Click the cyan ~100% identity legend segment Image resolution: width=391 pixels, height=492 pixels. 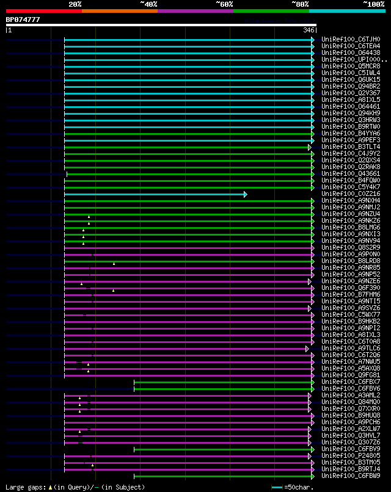coord(347,11)
